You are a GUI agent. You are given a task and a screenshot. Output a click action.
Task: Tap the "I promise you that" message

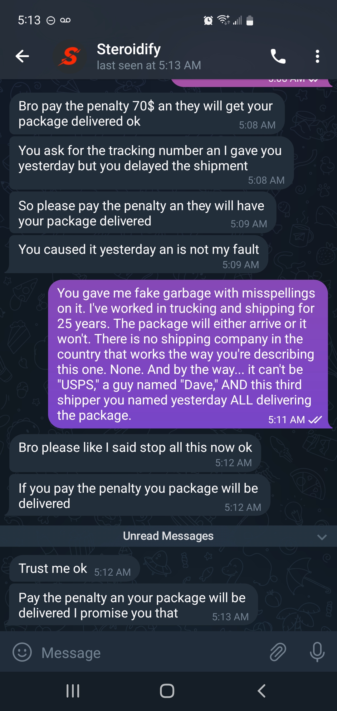[x=133, y=605]
